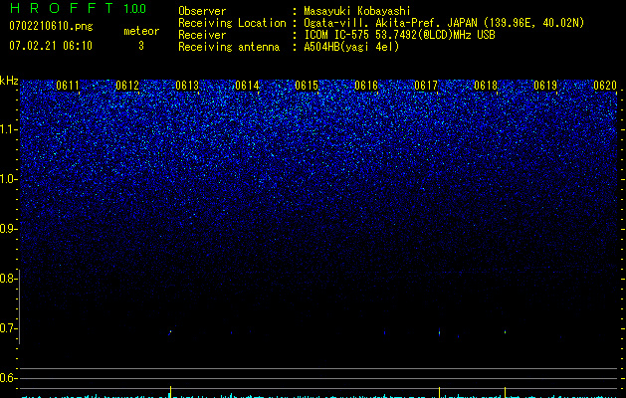Click the kHz axis unit label
626x398 pixels.
(9, 81)
